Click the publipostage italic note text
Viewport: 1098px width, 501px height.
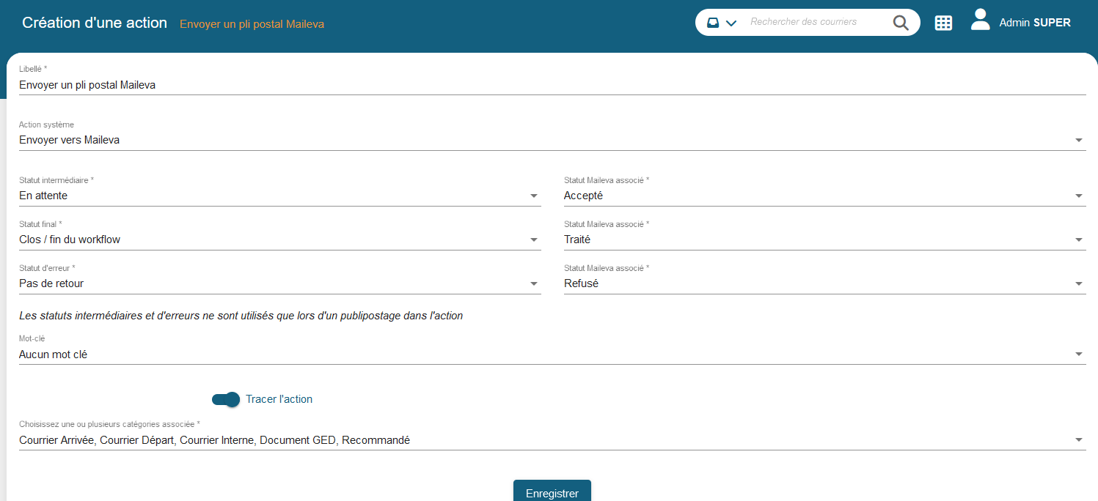241,316
